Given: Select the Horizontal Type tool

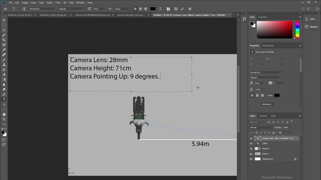Looking at the screenshot, I should coord(4,99).
